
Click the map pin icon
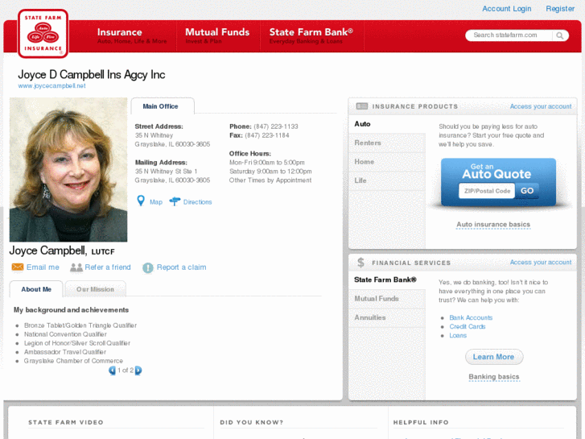click(141, 201)
